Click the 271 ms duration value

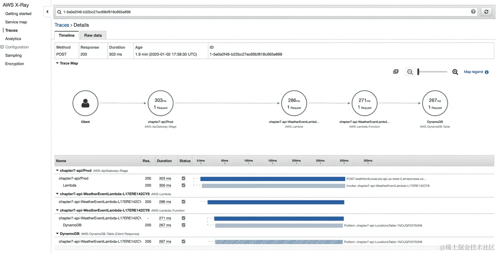[x=165, y=218]
